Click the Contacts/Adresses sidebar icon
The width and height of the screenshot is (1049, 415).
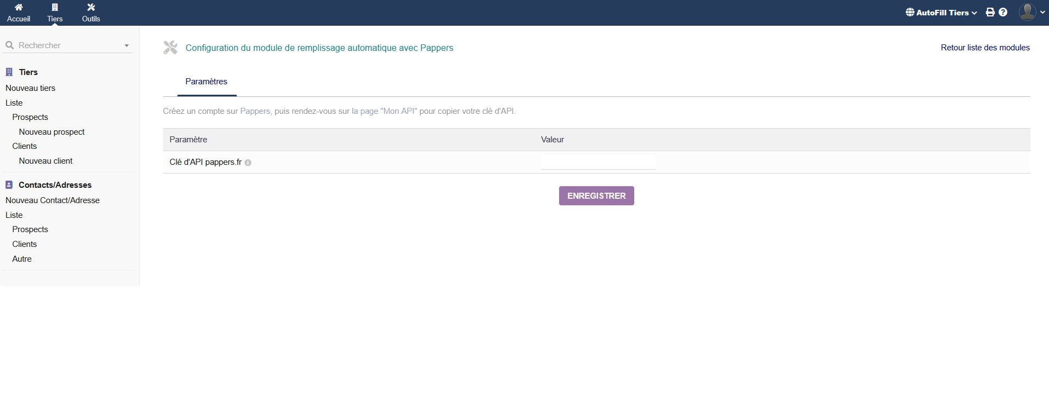click(x=9, y=185)
